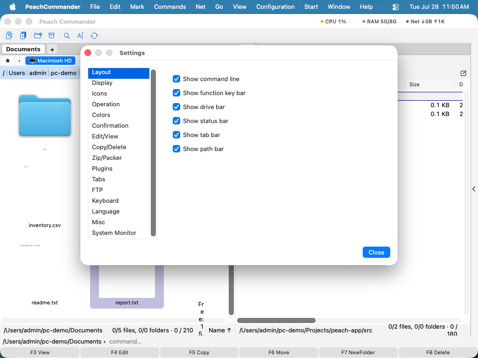Image resolution: width=478 pixels, height=358 pixels.
Task: Click the New Folder toolbar icon
Action: click(x=37, y=35)
